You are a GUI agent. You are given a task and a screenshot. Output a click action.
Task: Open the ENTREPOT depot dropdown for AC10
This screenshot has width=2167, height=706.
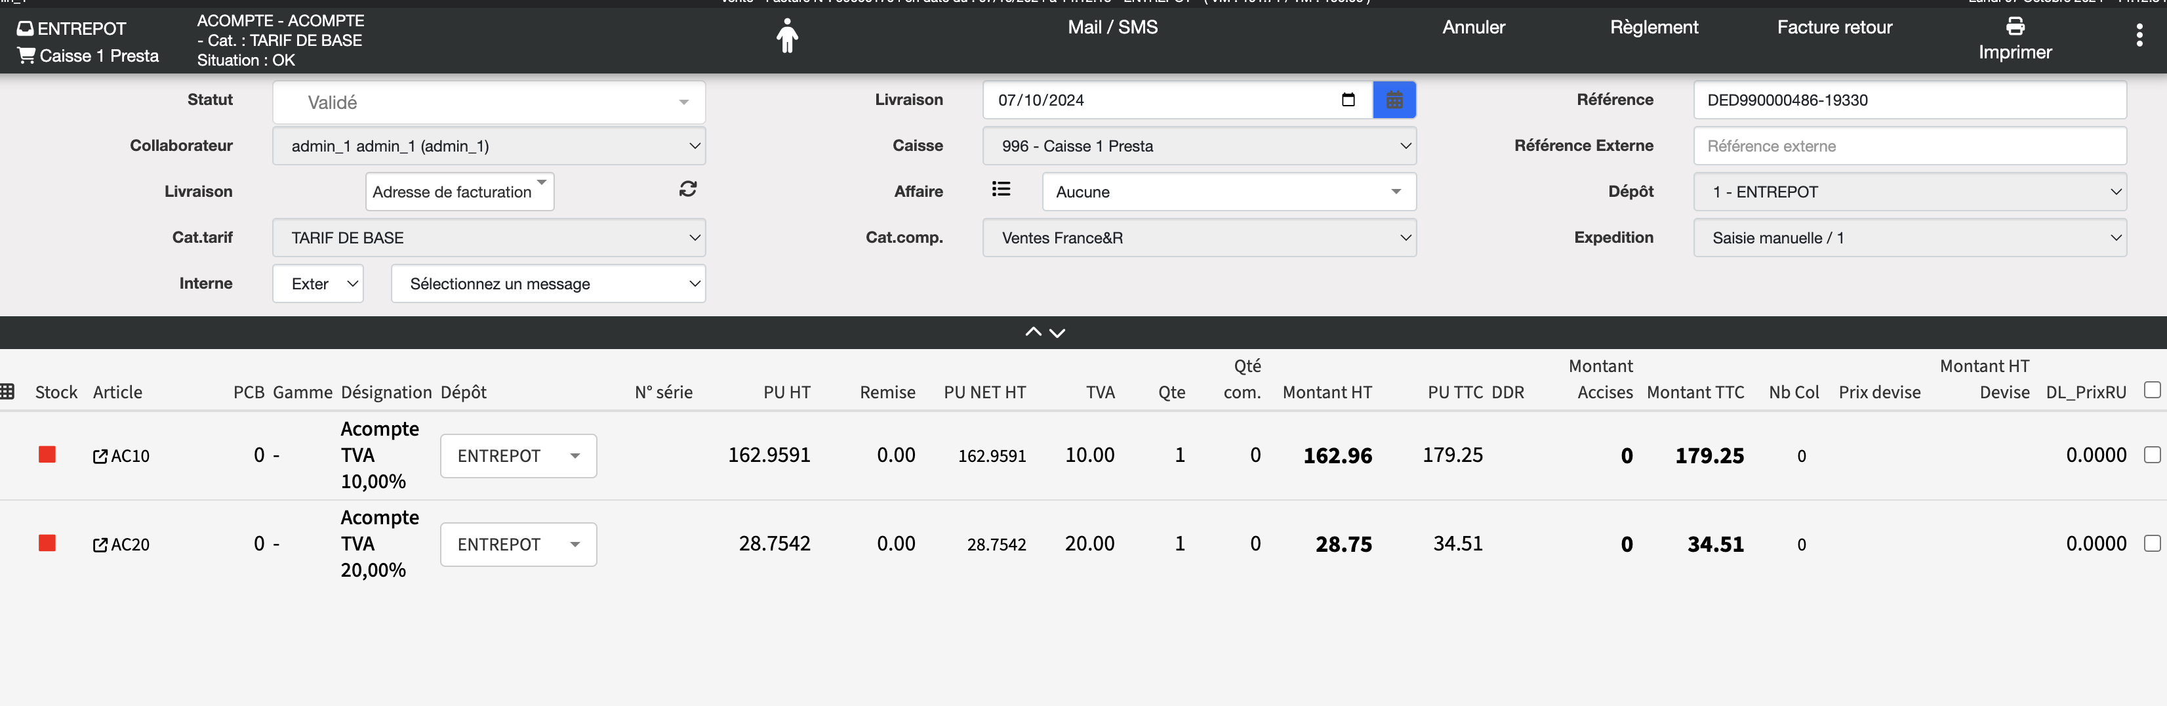click(x=517, y=456)
